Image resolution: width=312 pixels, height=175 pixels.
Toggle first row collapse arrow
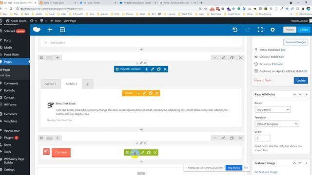[x=215, y=58]
